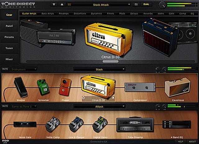Choose the blue combo amp in gear browser
This screenshot has height=144, width=199.
[x=160, y=37]
